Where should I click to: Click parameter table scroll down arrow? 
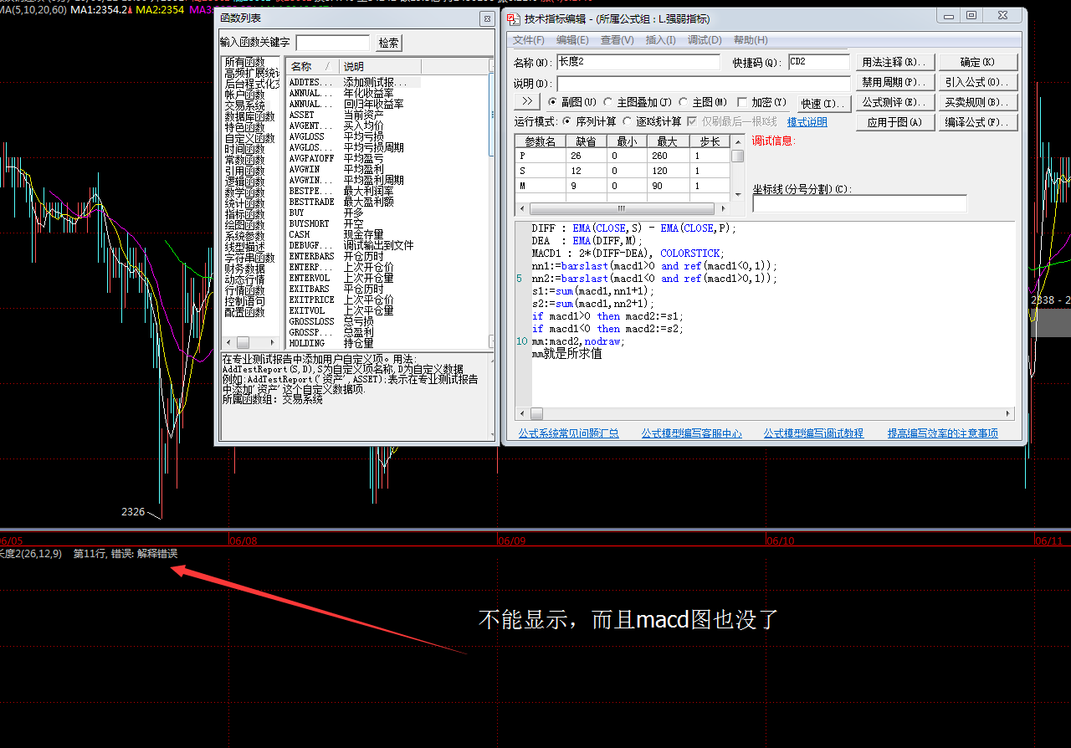[x=737, y=194]
